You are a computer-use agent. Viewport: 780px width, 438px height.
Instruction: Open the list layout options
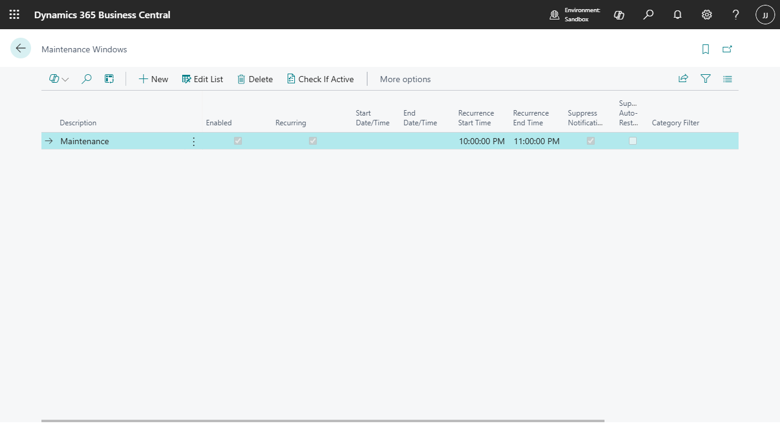tap(728, 78)
